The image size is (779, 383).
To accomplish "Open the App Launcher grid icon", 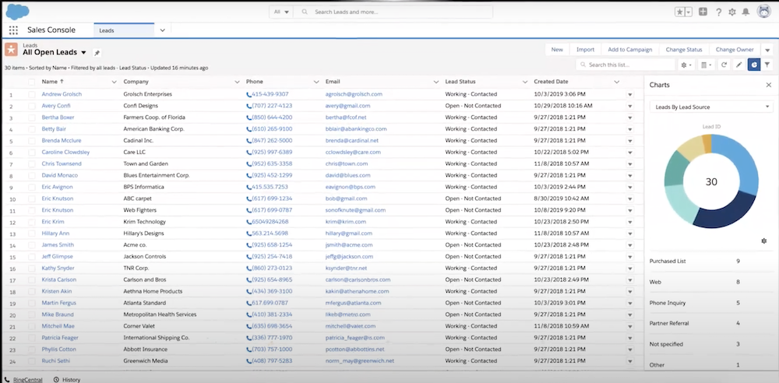I will tap(13, 30).
